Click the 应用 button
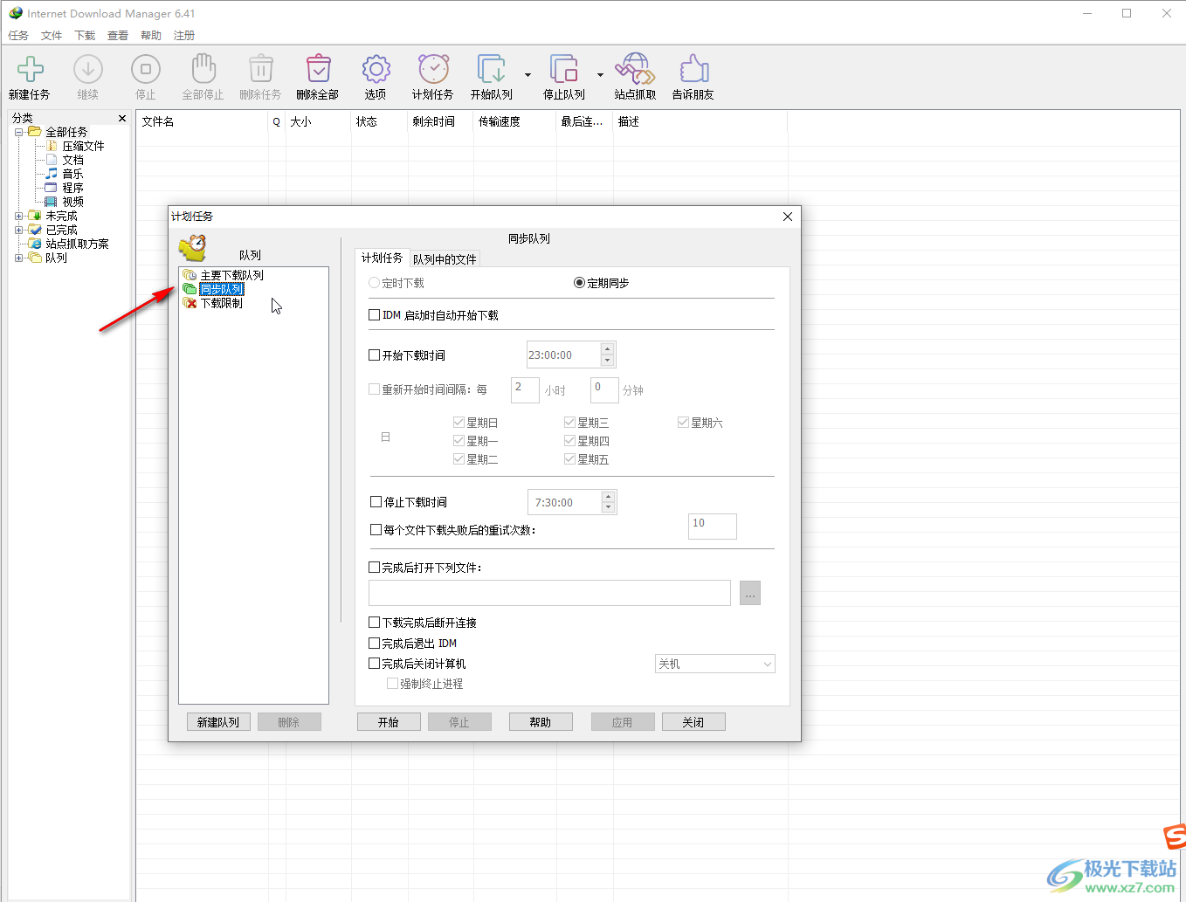The height and width of the screenshot is (902, 1186). click(622, 722)
